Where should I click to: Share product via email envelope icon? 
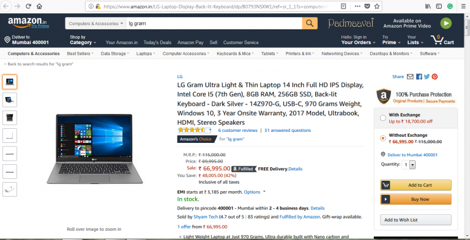pyautogui.click(x=410, y=76)
